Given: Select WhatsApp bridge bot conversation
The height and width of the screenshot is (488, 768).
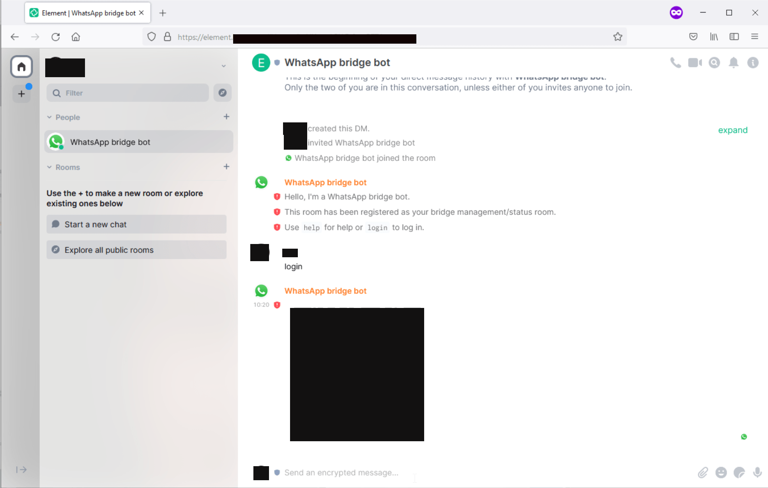Looking at the screenshot, I should pos(139,142).
